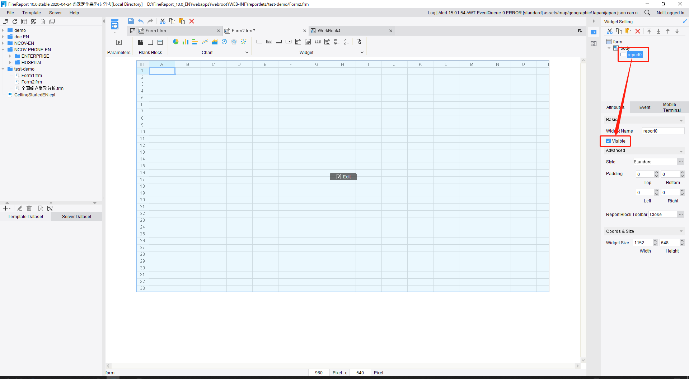Insert the checkbox group widget

347,42
